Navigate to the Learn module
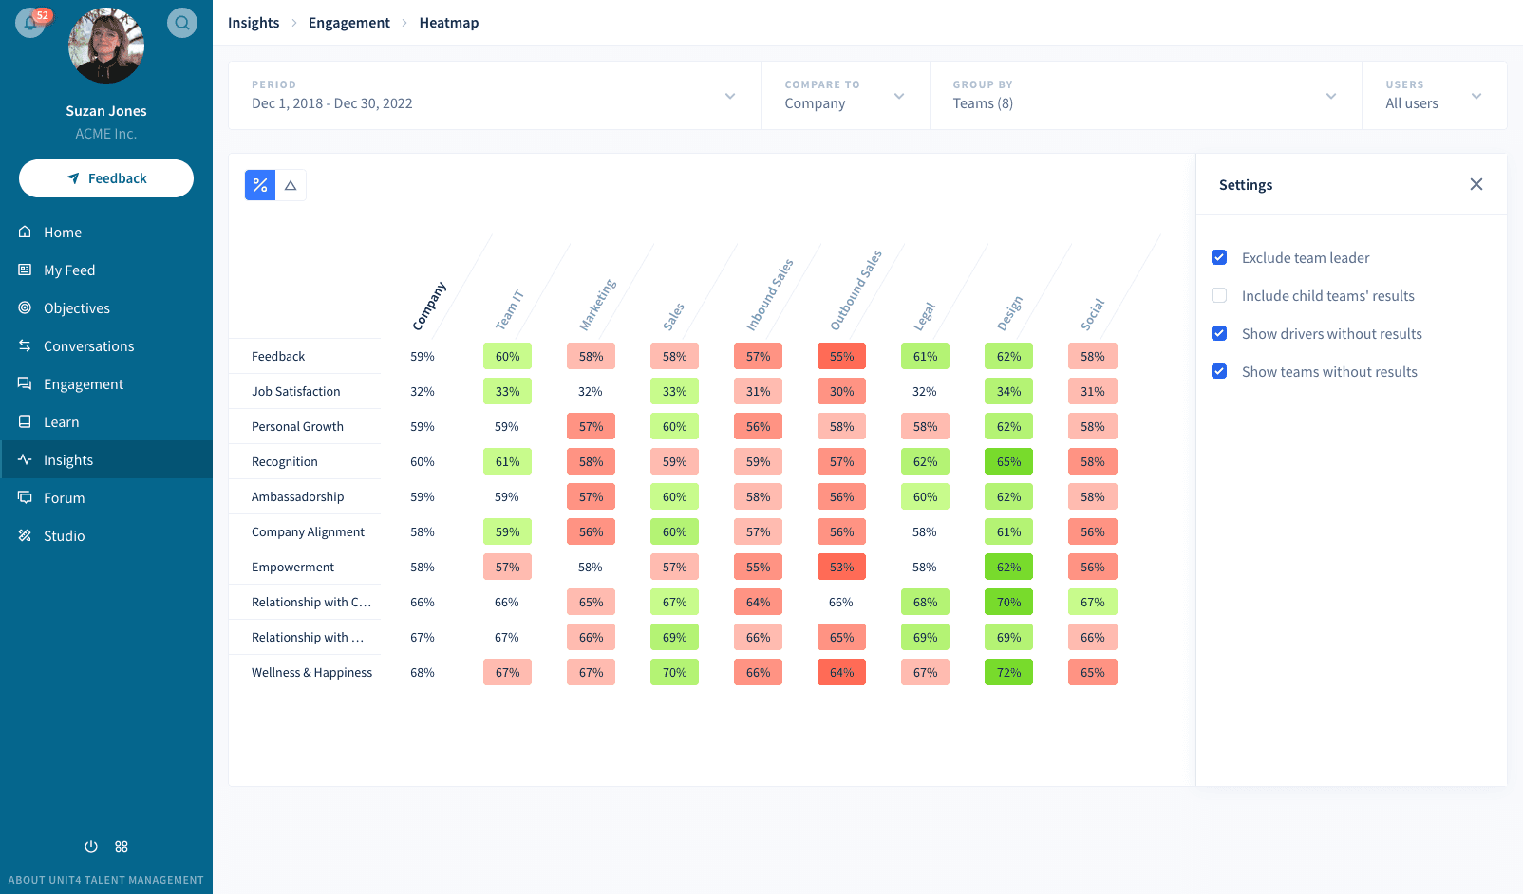 click(61, 421)
